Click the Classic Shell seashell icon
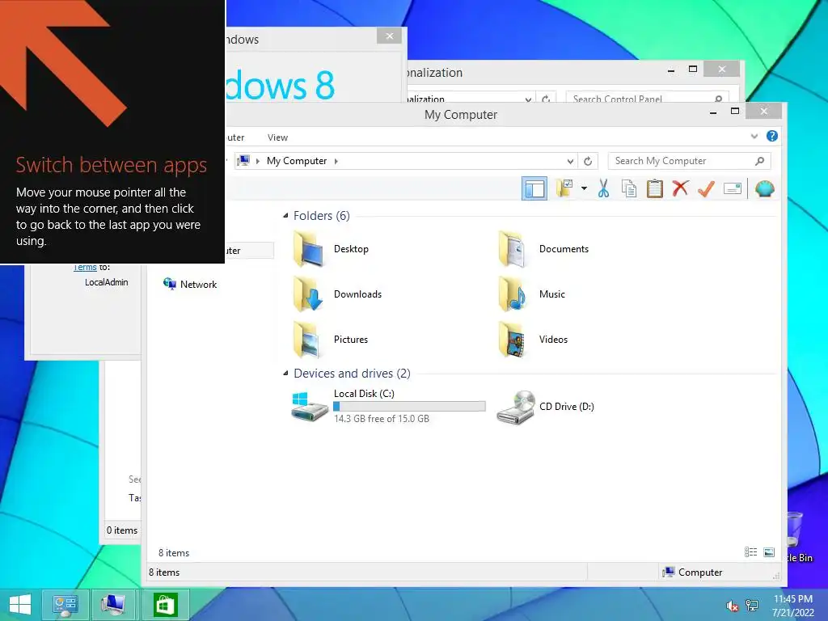The width and height of the screenshot is (828, 621). 765,188
